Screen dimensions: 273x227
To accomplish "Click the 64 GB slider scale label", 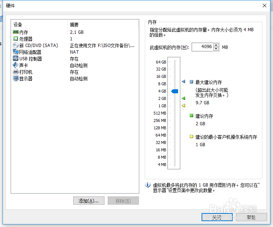I will tap(161, 62).
